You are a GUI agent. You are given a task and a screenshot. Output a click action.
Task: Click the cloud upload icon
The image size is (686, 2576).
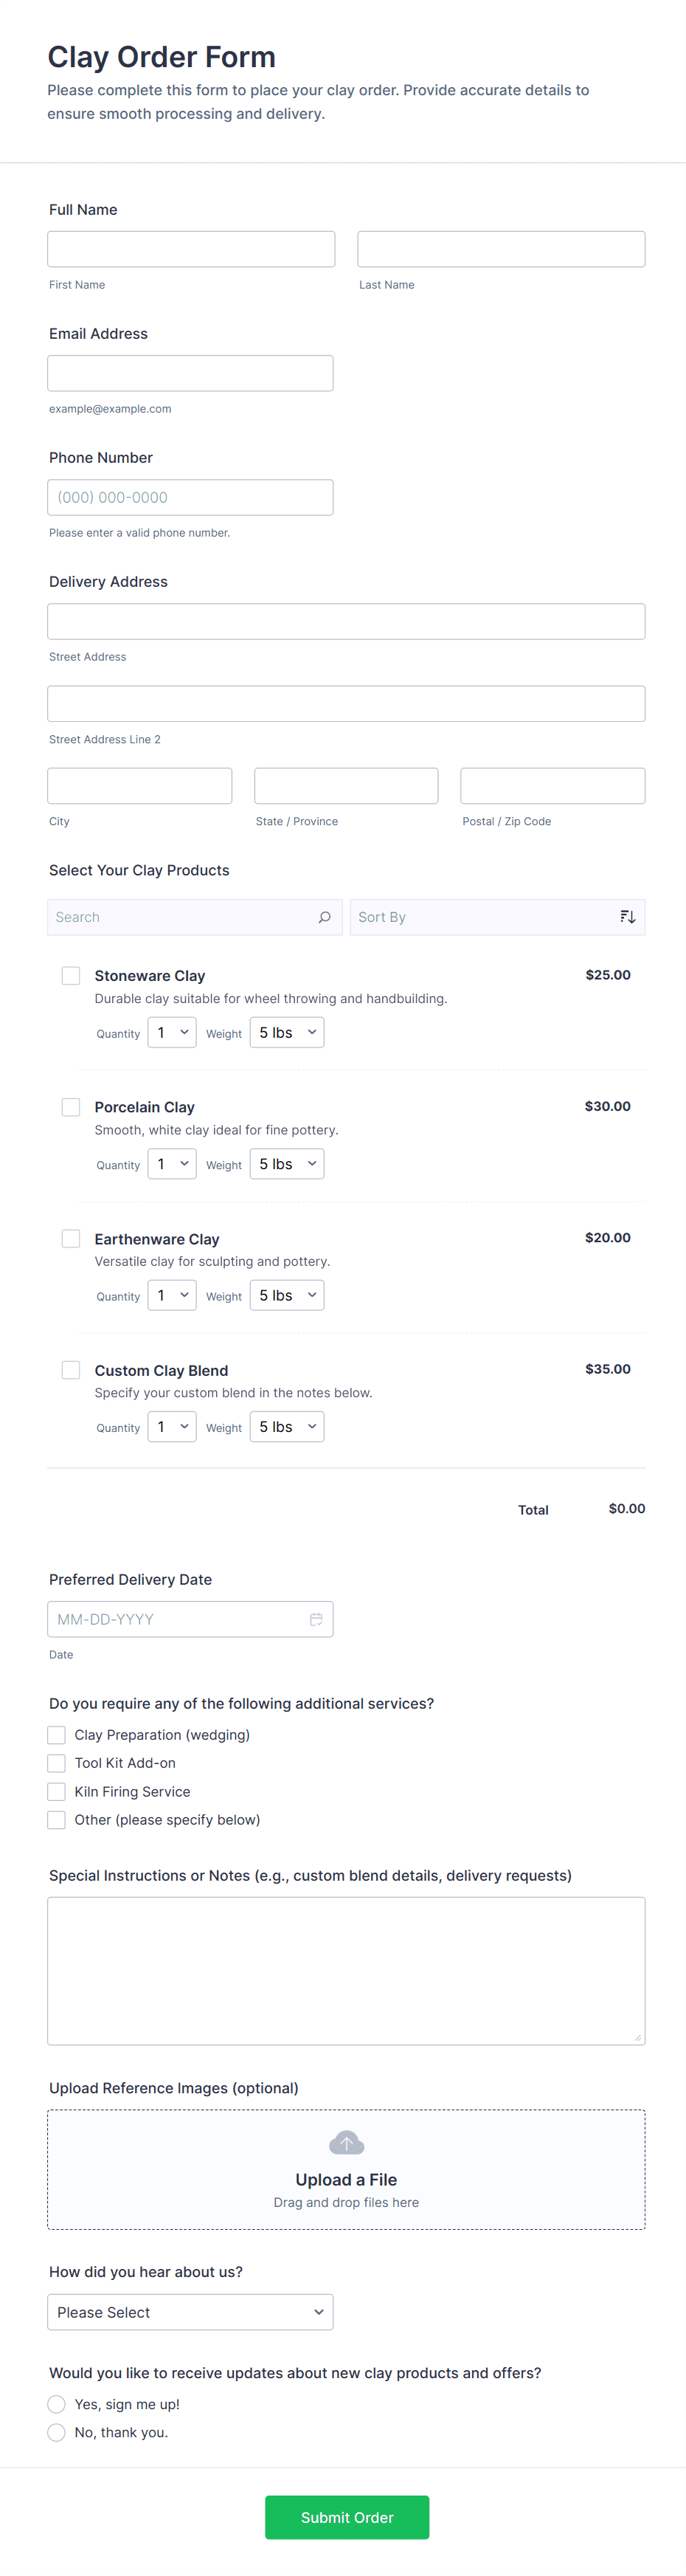[346, 2142]
